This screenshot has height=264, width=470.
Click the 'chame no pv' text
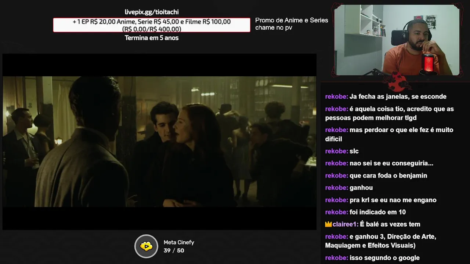pos(274,27)
